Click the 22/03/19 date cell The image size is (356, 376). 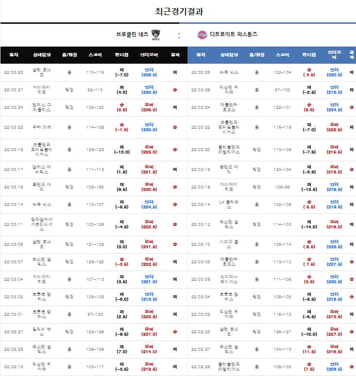point(14,150)
